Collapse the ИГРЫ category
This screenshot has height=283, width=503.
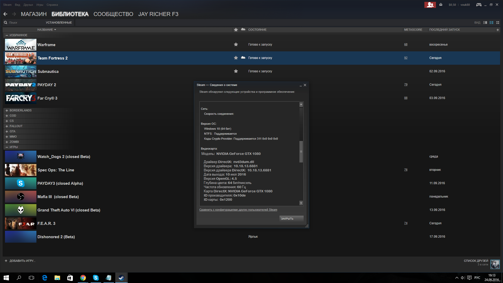[7, 147]
